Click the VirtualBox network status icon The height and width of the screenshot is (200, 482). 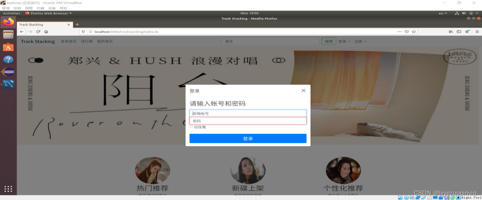click(x=418, y=198)
